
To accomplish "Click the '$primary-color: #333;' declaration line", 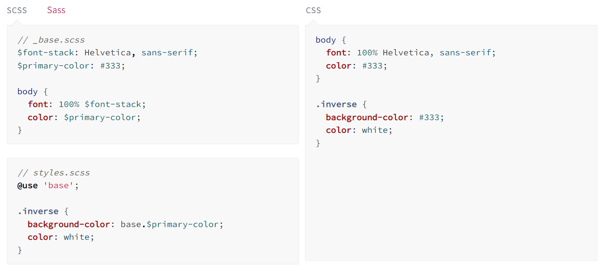I will (x=71, y=66).
